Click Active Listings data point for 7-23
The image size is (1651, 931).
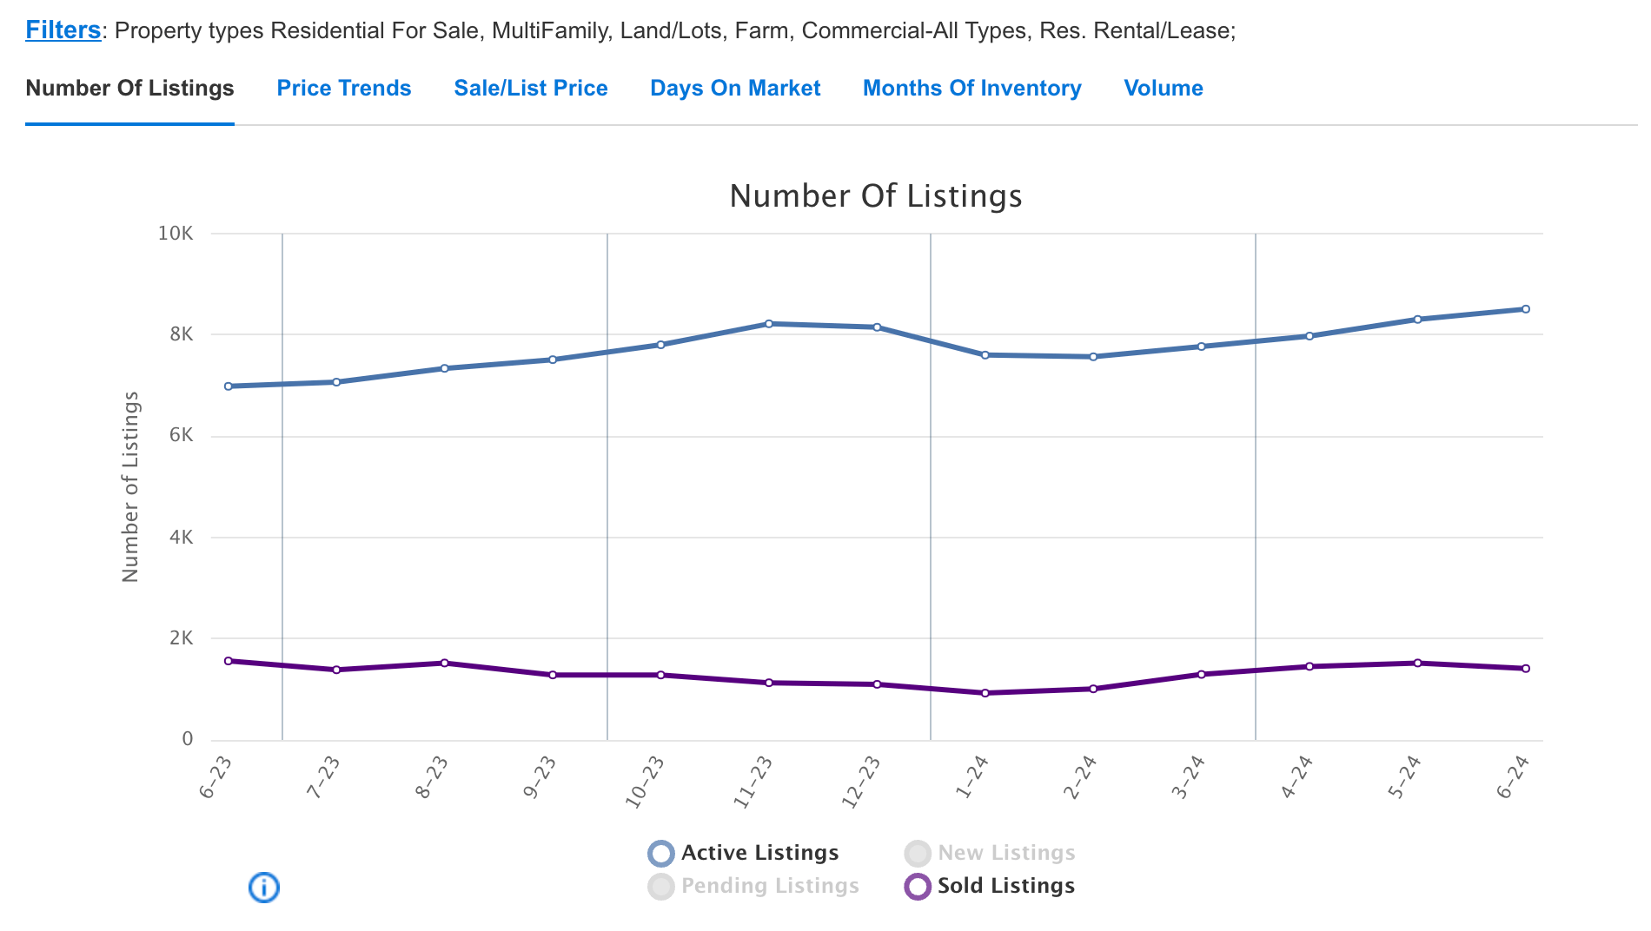pyautogui.click(x=336, y=382)
